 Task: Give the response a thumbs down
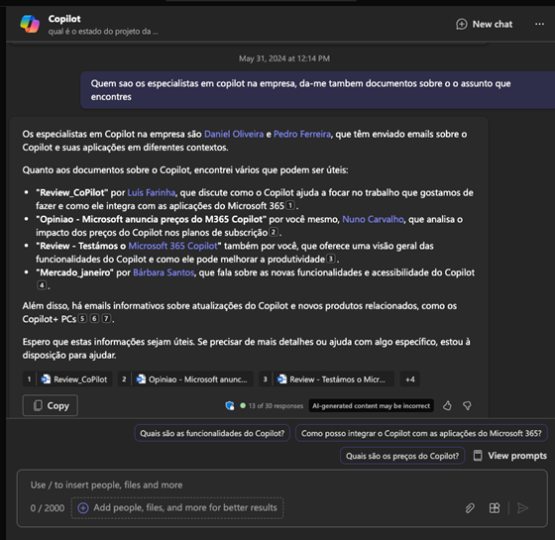click(x=467, y=406)
